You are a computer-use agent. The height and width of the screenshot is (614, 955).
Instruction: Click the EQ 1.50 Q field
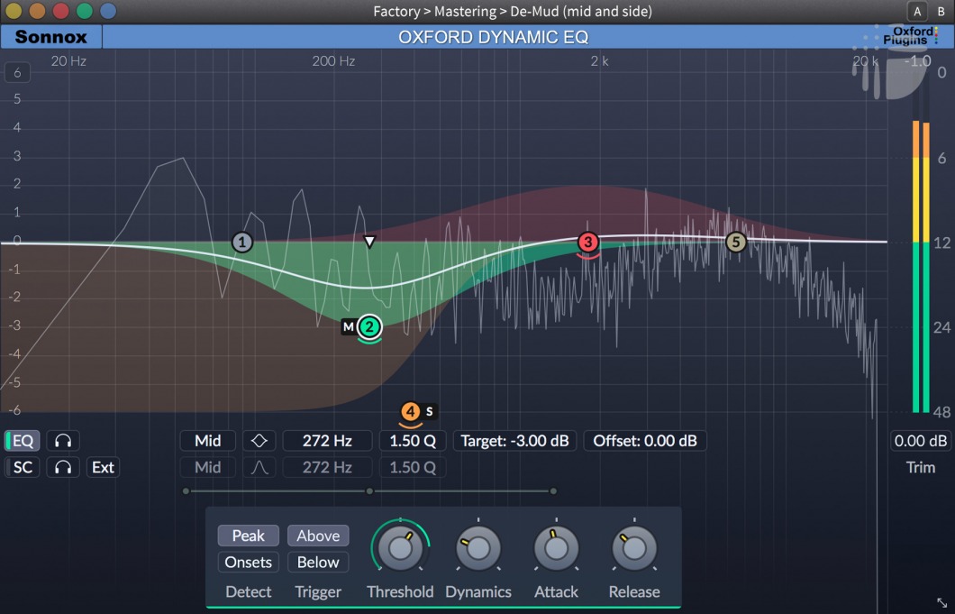coord(413,441)
